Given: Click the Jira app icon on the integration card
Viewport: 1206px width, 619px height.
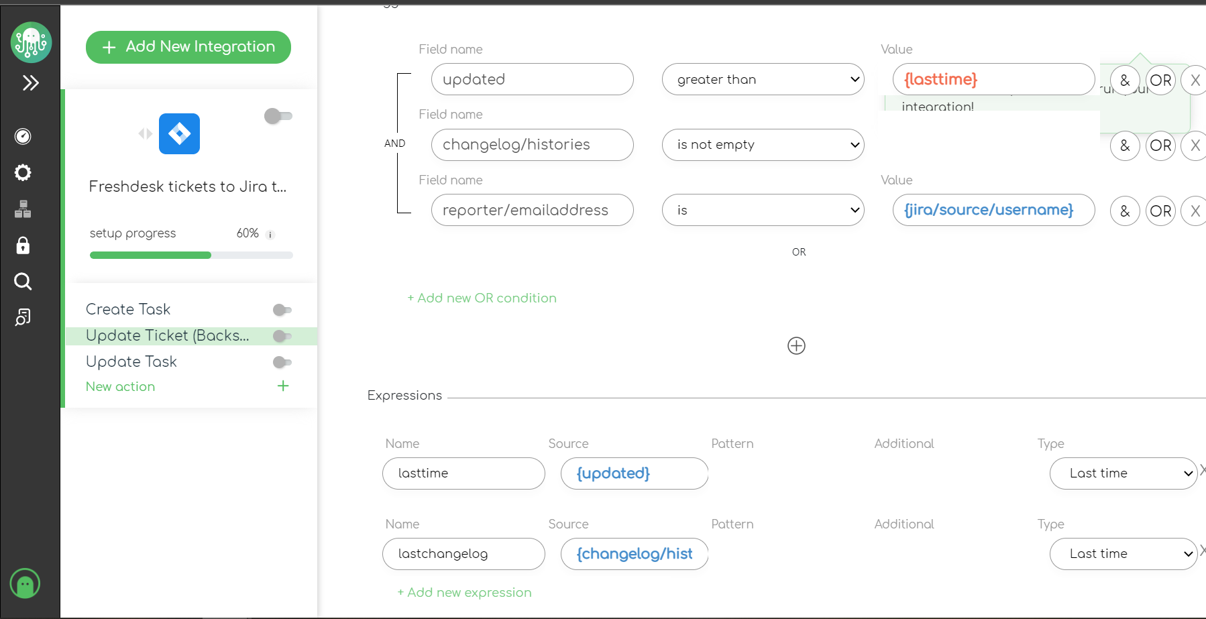Looking at the screenshot, I should tap(178, 133).
